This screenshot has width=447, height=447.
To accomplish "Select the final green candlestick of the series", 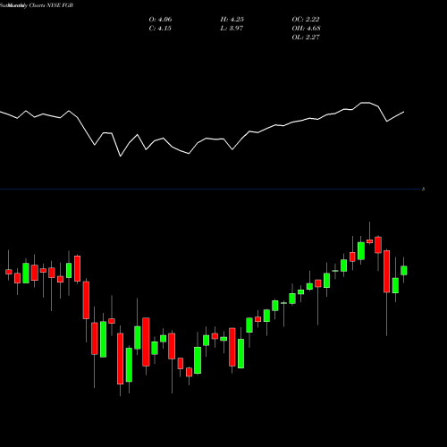I will click(404, 270).
